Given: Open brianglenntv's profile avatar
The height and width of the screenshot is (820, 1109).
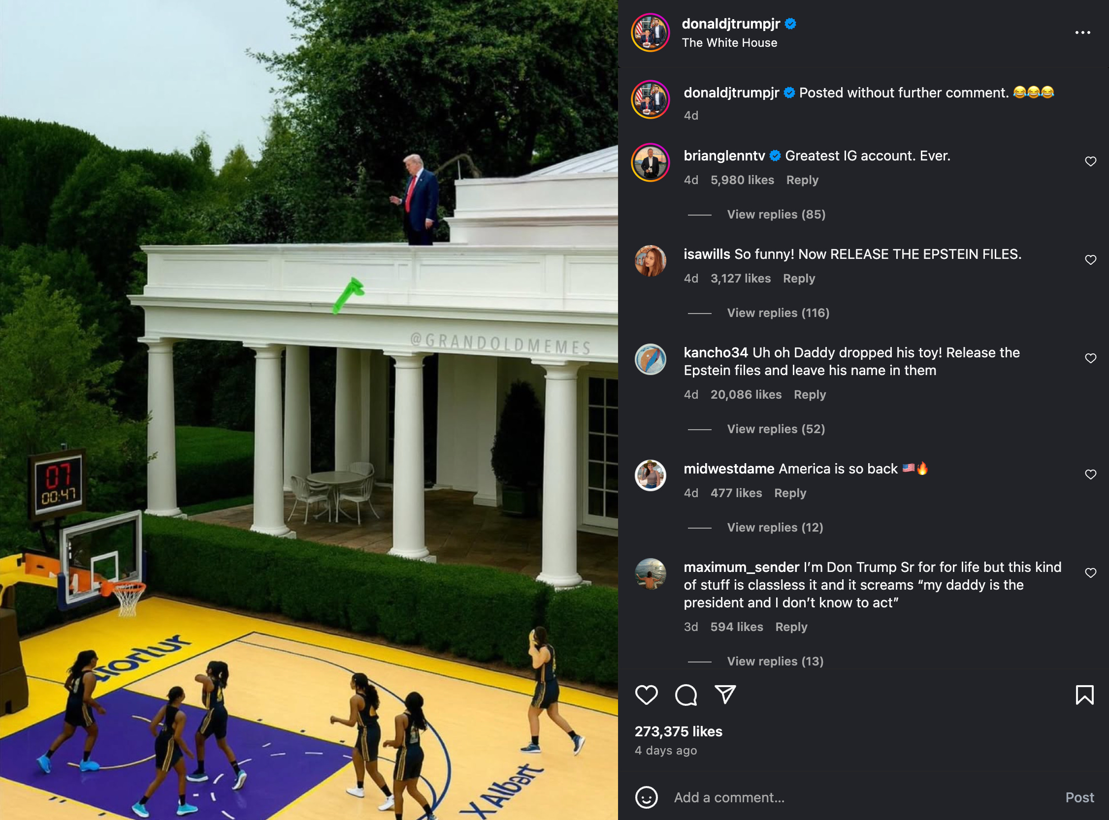Looking at the screenshot, I should (x=650, y=162).
